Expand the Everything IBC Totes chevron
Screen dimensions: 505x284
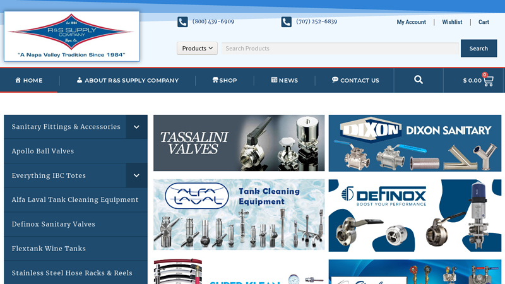tap(136, 176)
